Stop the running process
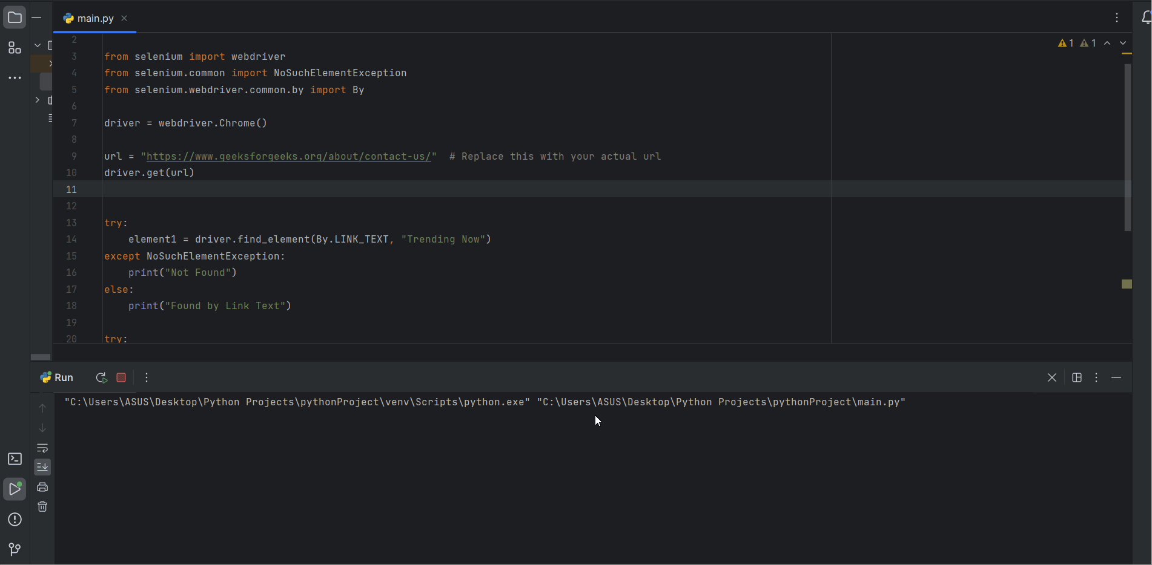Image resolution: width=1152 pixels, height=565 pixels. pos(121,377)
